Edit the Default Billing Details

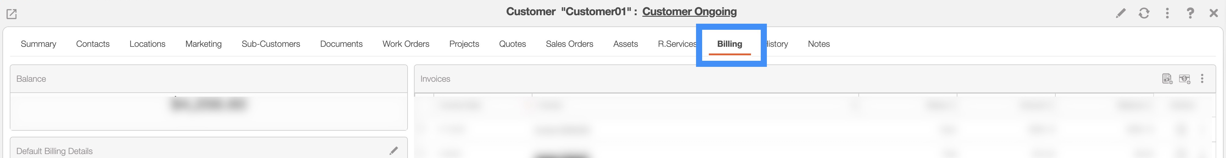pyautogui.click(x=394, y=151)
